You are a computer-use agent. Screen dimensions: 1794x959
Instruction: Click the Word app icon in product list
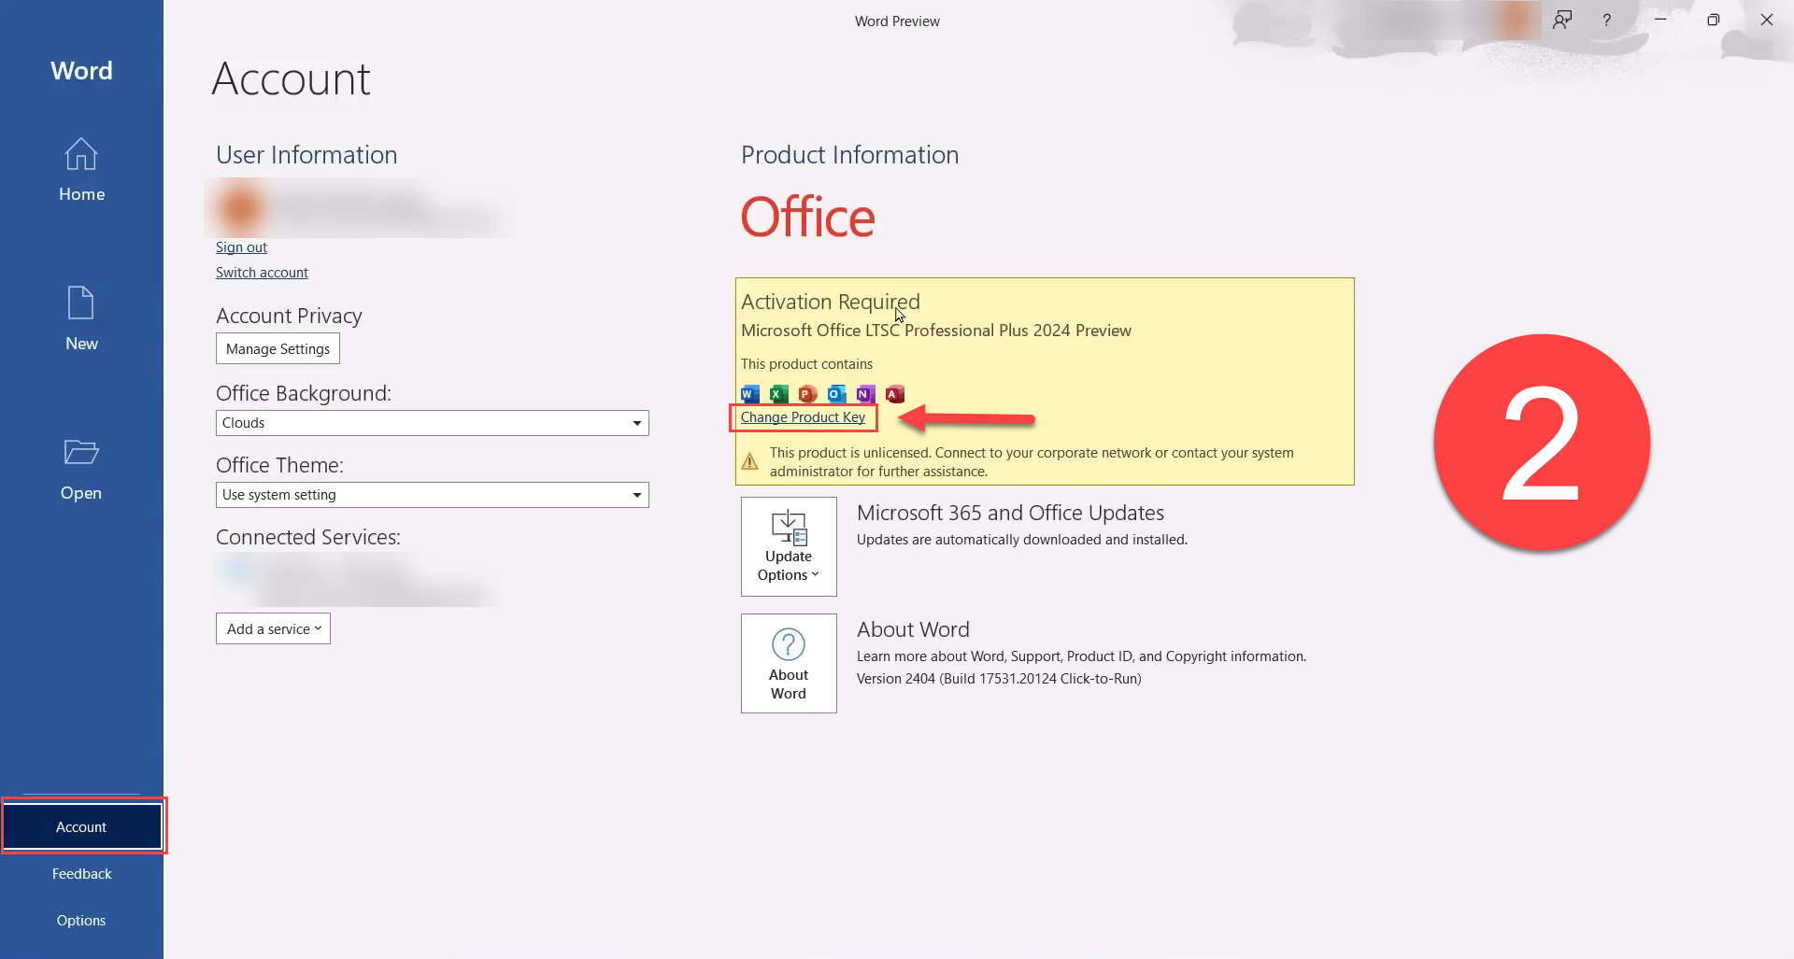750,393
